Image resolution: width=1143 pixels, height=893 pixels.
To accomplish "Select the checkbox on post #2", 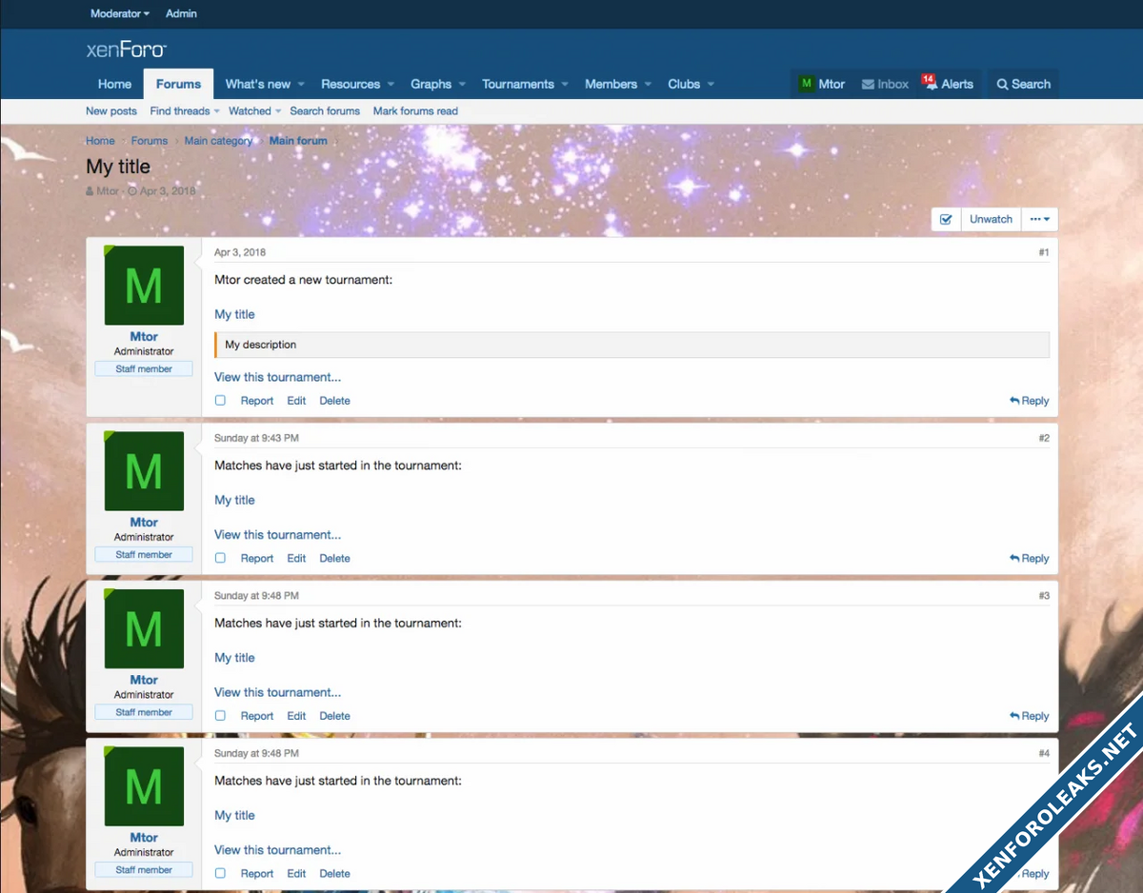I will (x=220, y=559).
